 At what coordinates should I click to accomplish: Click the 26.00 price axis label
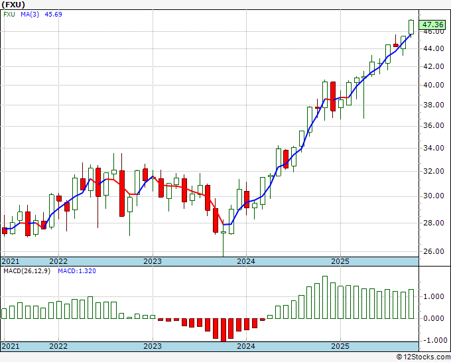coord(434,251)
